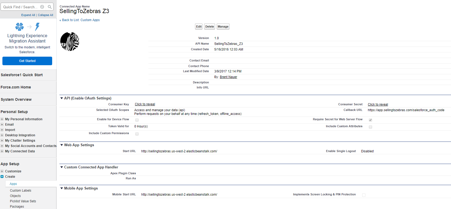Expand My Personal Information node
This screenshot has height=209, width=451.
2,119
